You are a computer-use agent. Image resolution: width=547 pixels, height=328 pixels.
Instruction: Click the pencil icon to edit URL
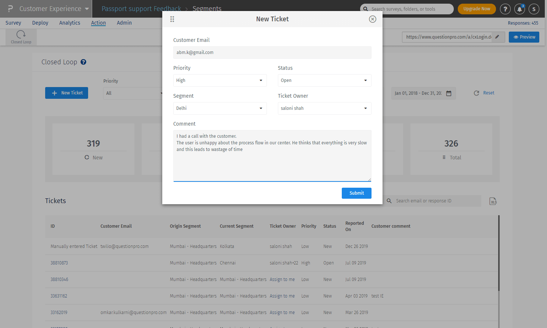pos(497,37)
